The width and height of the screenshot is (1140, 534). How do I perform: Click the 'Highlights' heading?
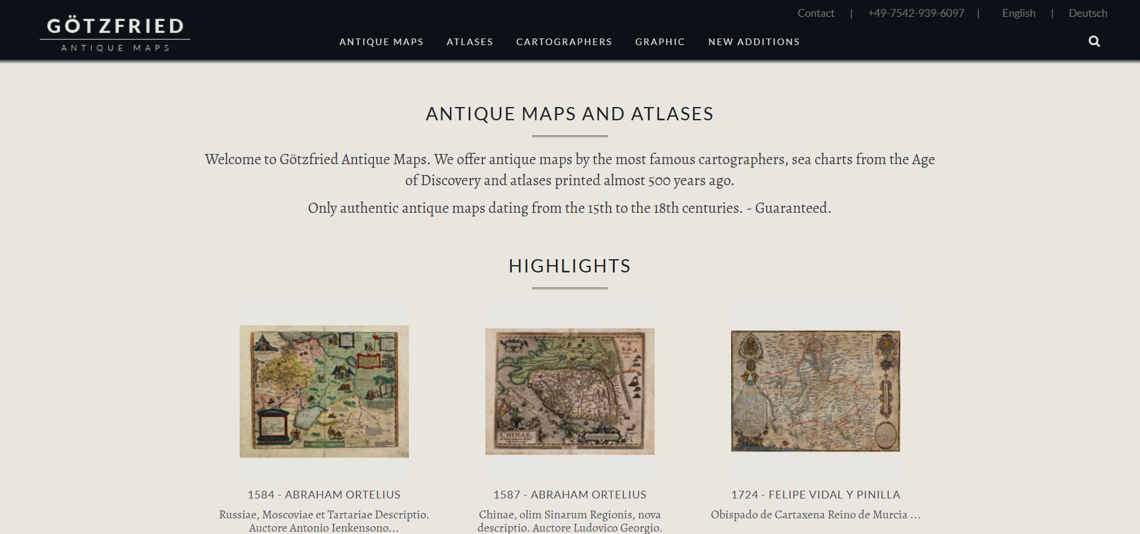click(x=570, y=266)
